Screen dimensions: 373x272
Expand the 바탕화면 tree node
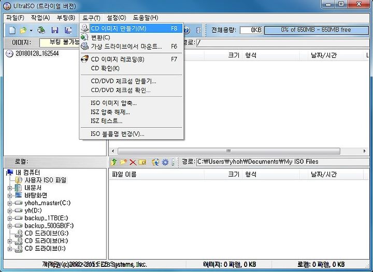point(10,195)
